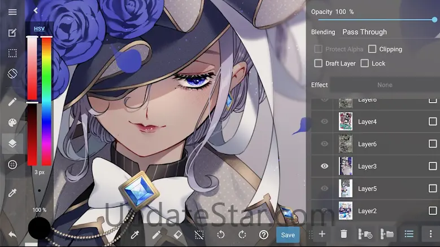Image resolution: width=440 pixels, height=247 pixels.
Task: Toggle the layers panel icon
Action: pos(12,143)
